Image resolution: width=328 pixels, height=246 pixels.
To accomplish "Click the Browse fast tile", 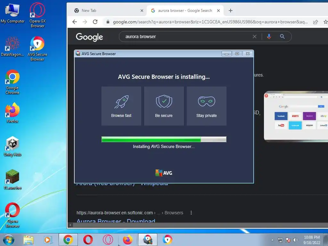I will 121,106.
